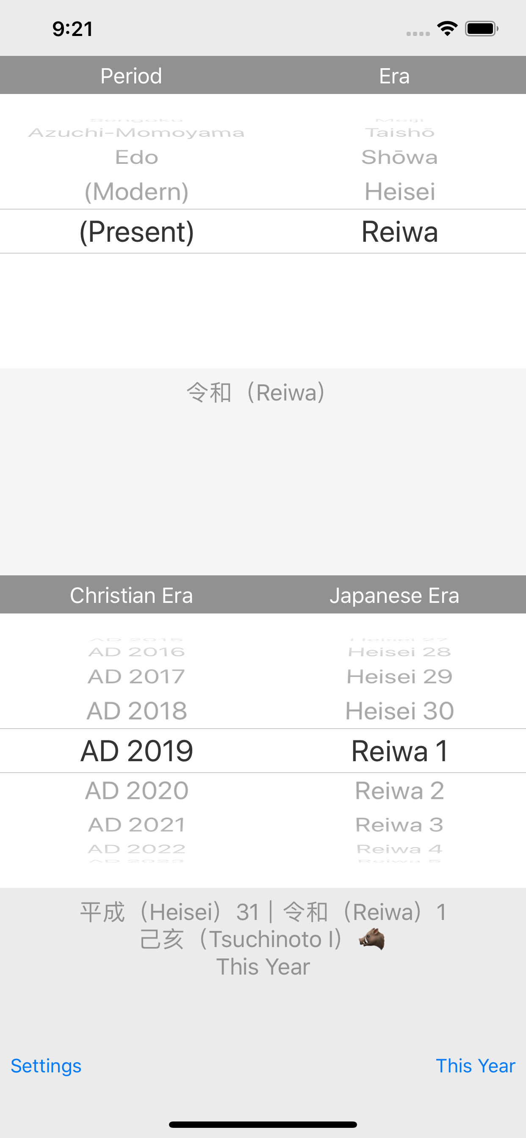Pick Reiwa 3 from the Japanese Era wheel
This screenshot has width=526, height=1138.
400,825
